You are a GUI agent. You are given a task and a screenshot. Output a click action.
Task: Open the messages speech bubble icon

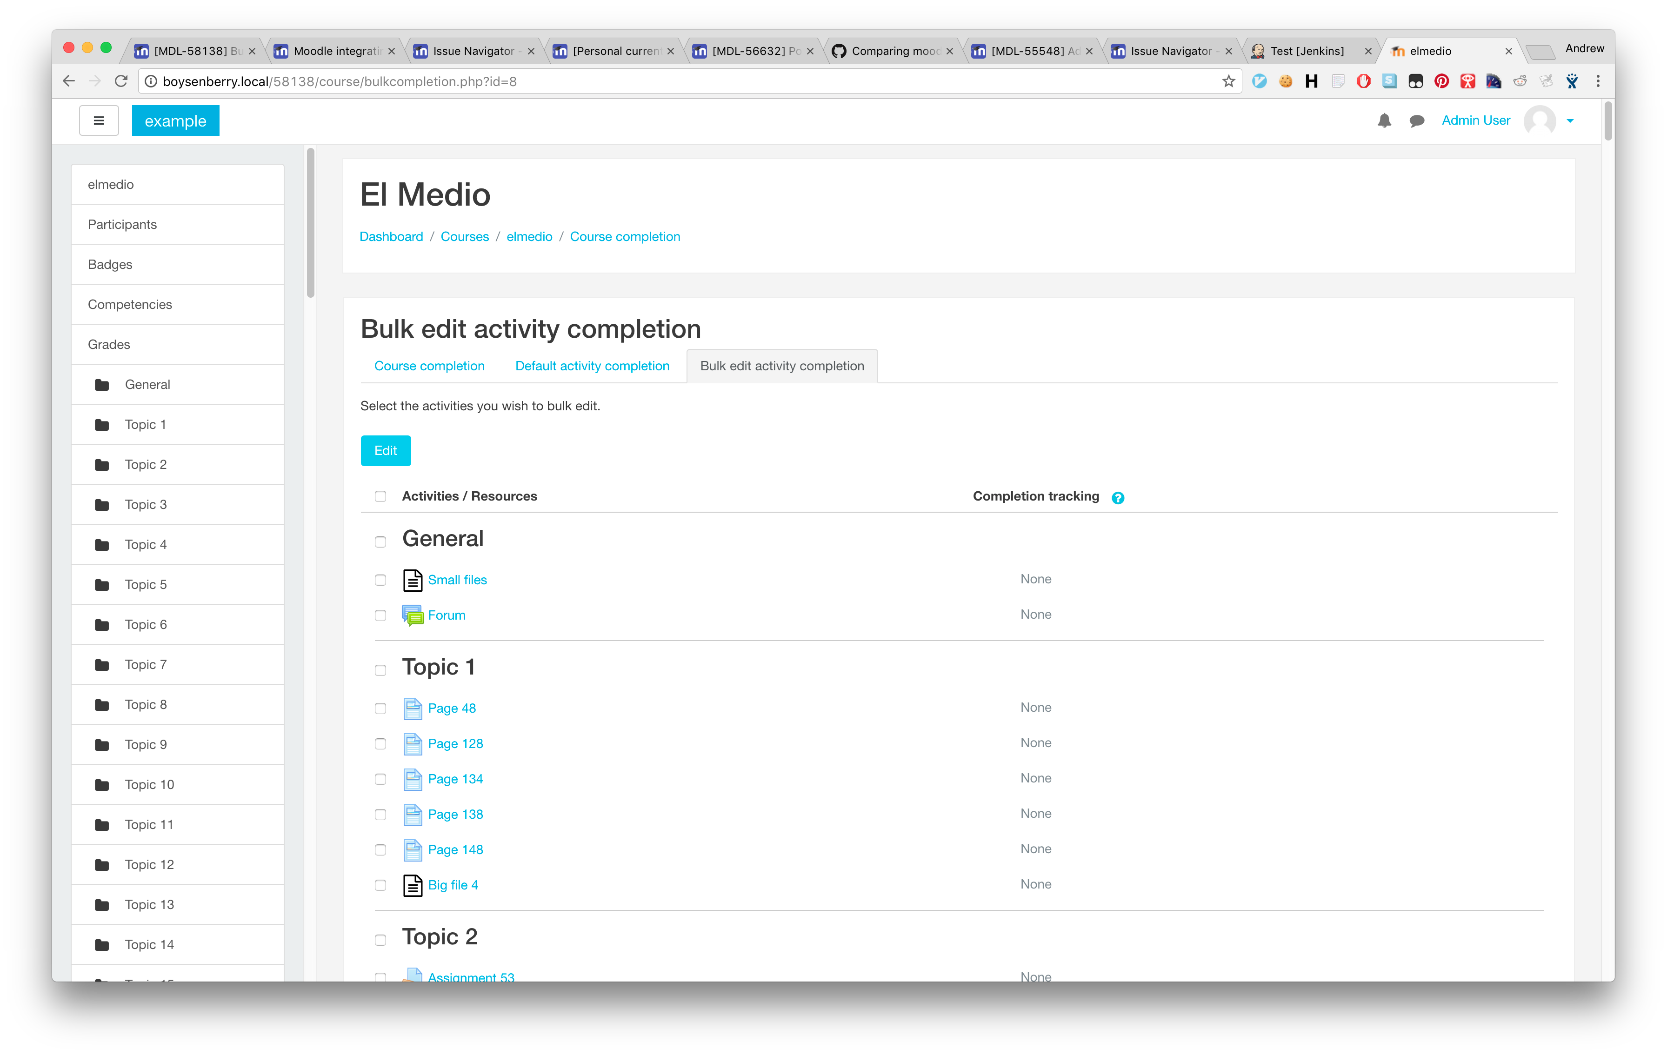(x=1416, y=121)
